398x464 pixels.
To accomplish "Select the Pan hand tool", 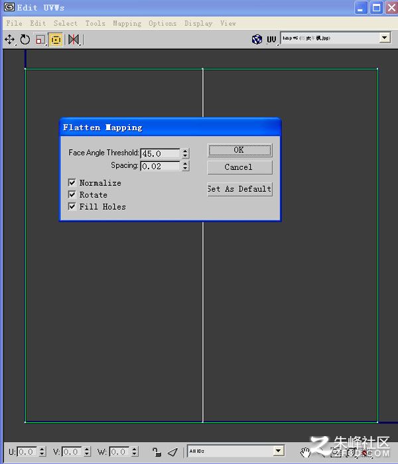I will click(305, 452).
